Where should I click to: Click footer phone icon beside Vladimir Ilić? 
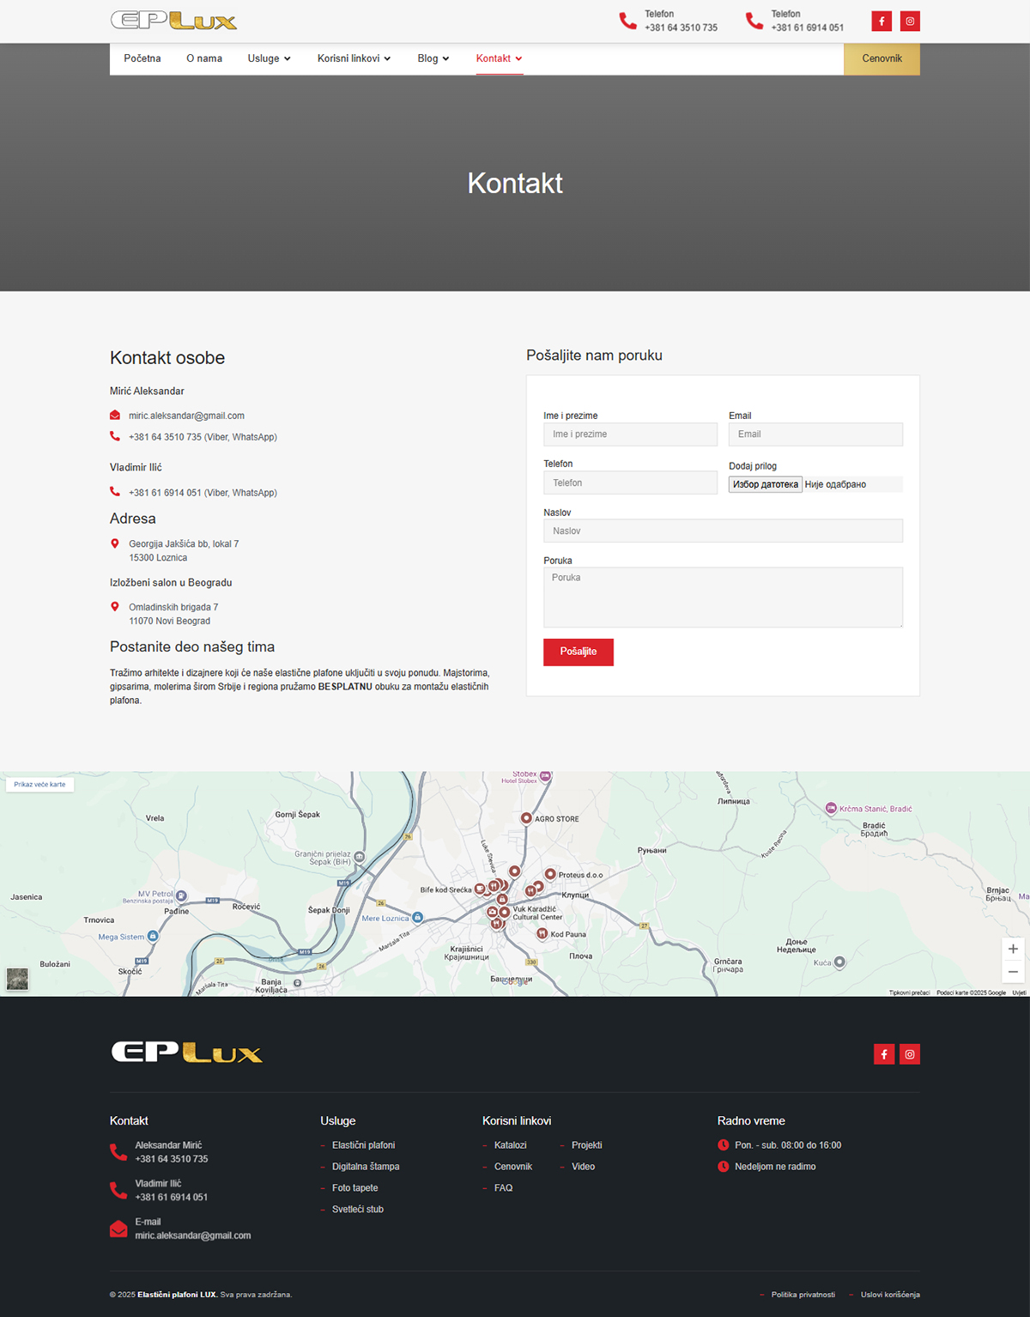[118, 1190]
